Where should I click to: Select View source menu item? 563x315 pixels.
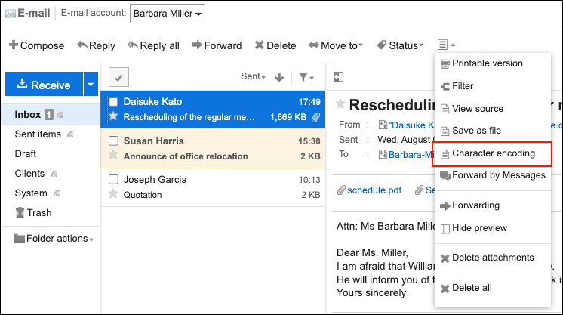coord(493,109)
